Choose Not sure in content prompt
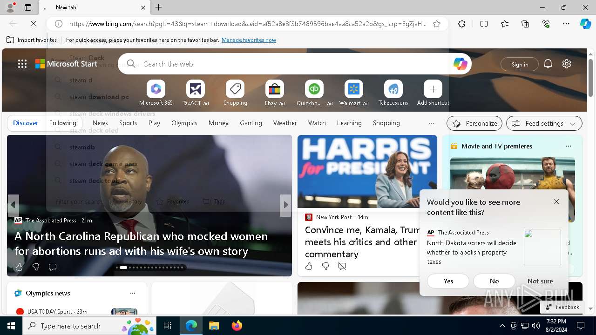The height and width of the screenshot is (335, 596). pyautogui.click(x=540, y=281)
